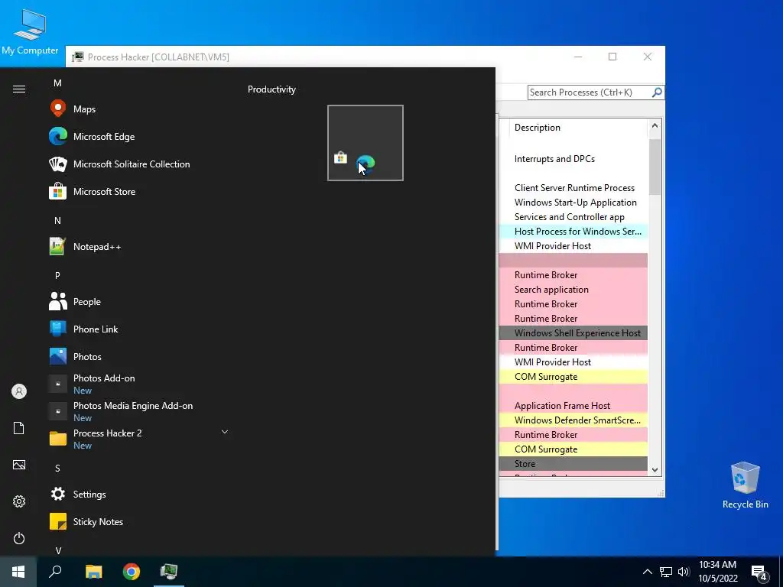The height and width of the screenshot is (587, 783).
Task: Select the Windows Shell Experience Host row
Action: [573, 333]
